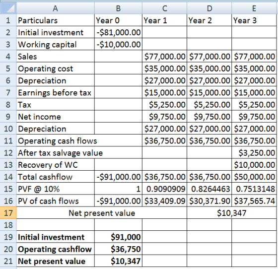The width and height of the screenshot is (278, 269).
Task: Select the $36,750 summary cell
Action: (118, 249)
